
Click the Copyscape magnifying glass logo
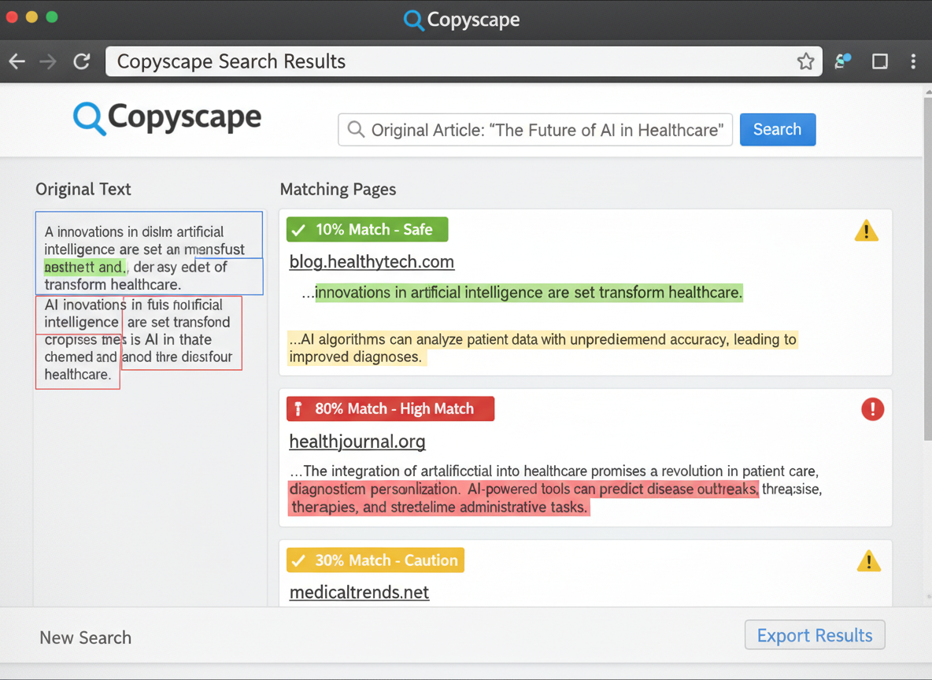coord(89,118)
